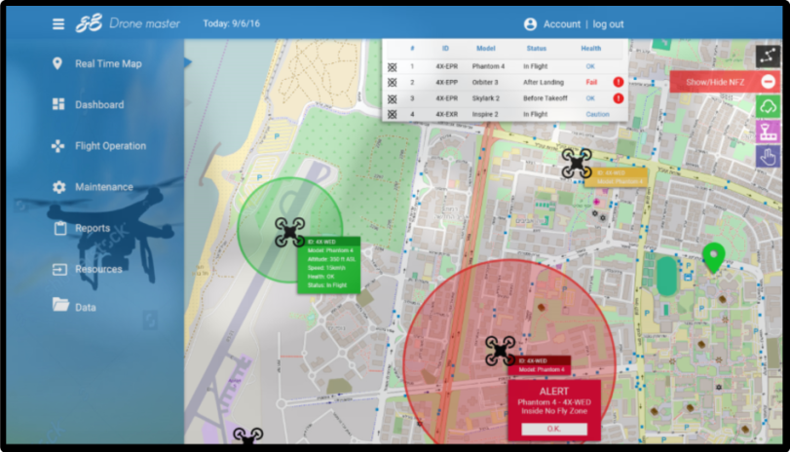Open the Reports section
790x452 pixels.
coord(93,228)
